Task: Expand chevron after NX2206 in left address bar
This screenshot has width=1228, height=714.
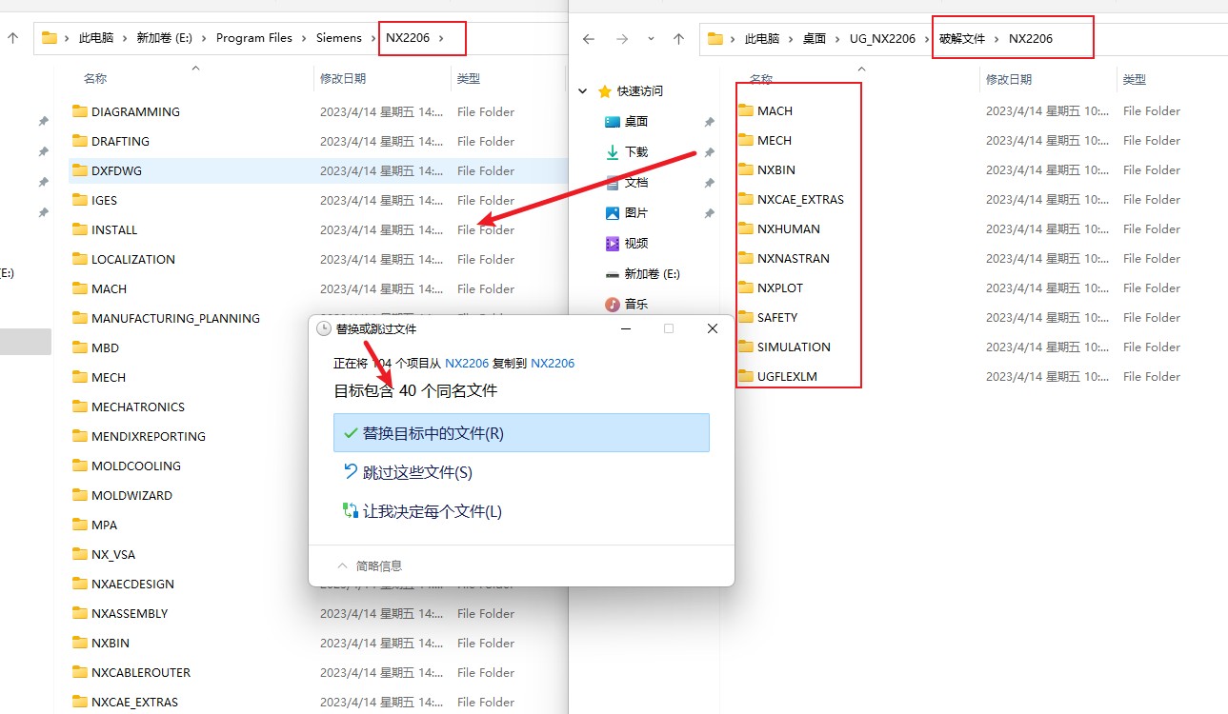Action: [439, 38]
